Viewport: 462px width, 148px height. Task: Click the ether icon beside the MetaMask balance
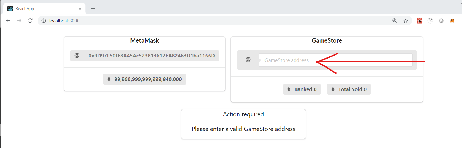pos(109,79)
